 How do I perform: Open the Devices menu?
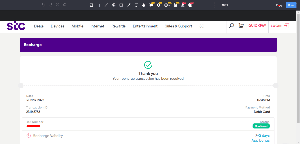click(57, 26)
